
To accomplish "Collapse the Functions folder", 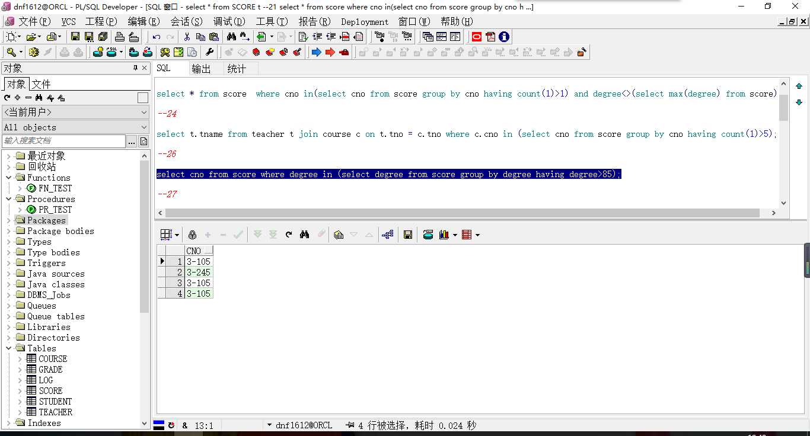I will [x=9, y=178].
